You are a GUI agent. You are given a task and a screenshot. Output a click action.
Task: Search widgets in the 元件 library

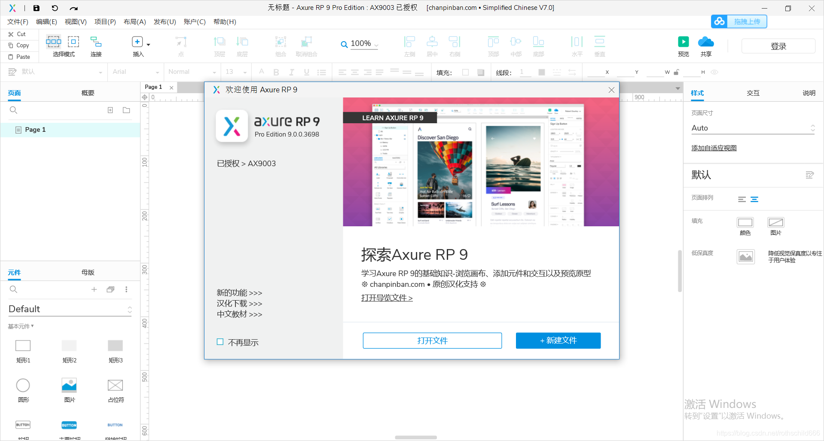pos(13,289)
